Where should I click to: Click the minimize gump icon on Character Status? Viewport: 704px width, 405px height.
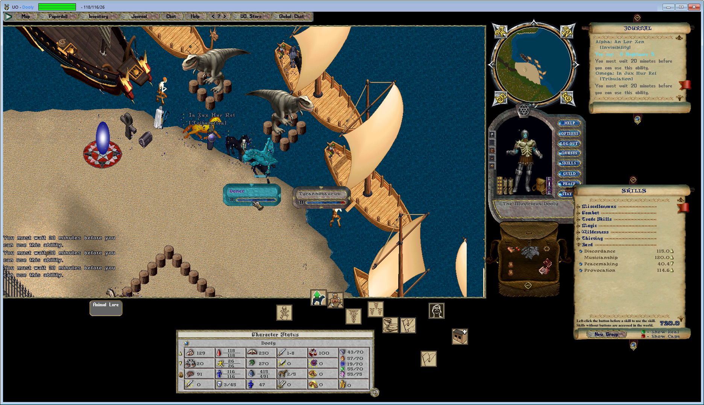[x=375, y=393]
